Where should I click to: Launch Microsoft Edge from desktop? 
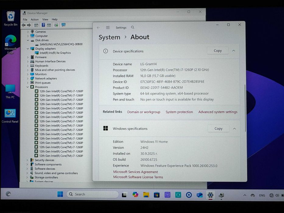tap(11, 44)
